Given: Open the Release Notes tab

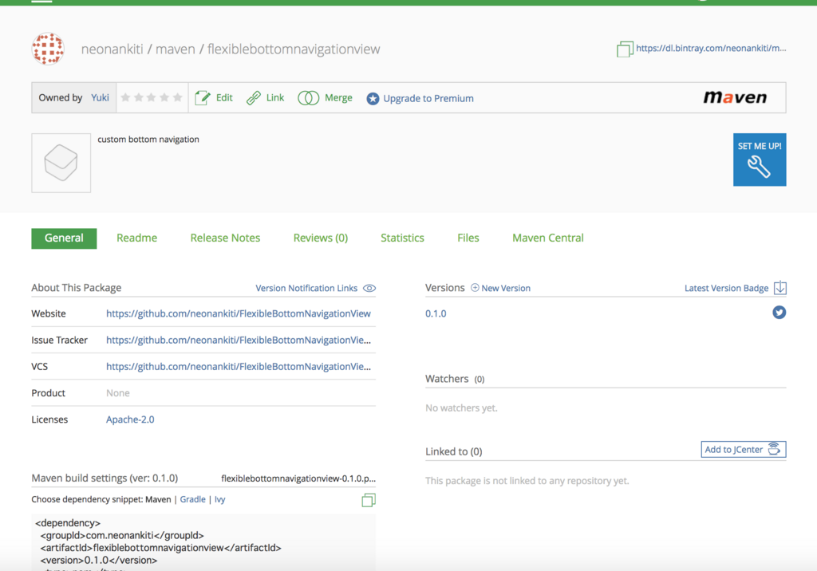Looking at the screenshot, I should [x=225, y=238].
